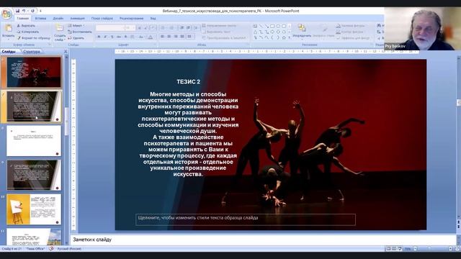This screenshot has width=461, height=259.
Task: Open Эффекты для фигур dropdown
Action: [x=353, y=38]
